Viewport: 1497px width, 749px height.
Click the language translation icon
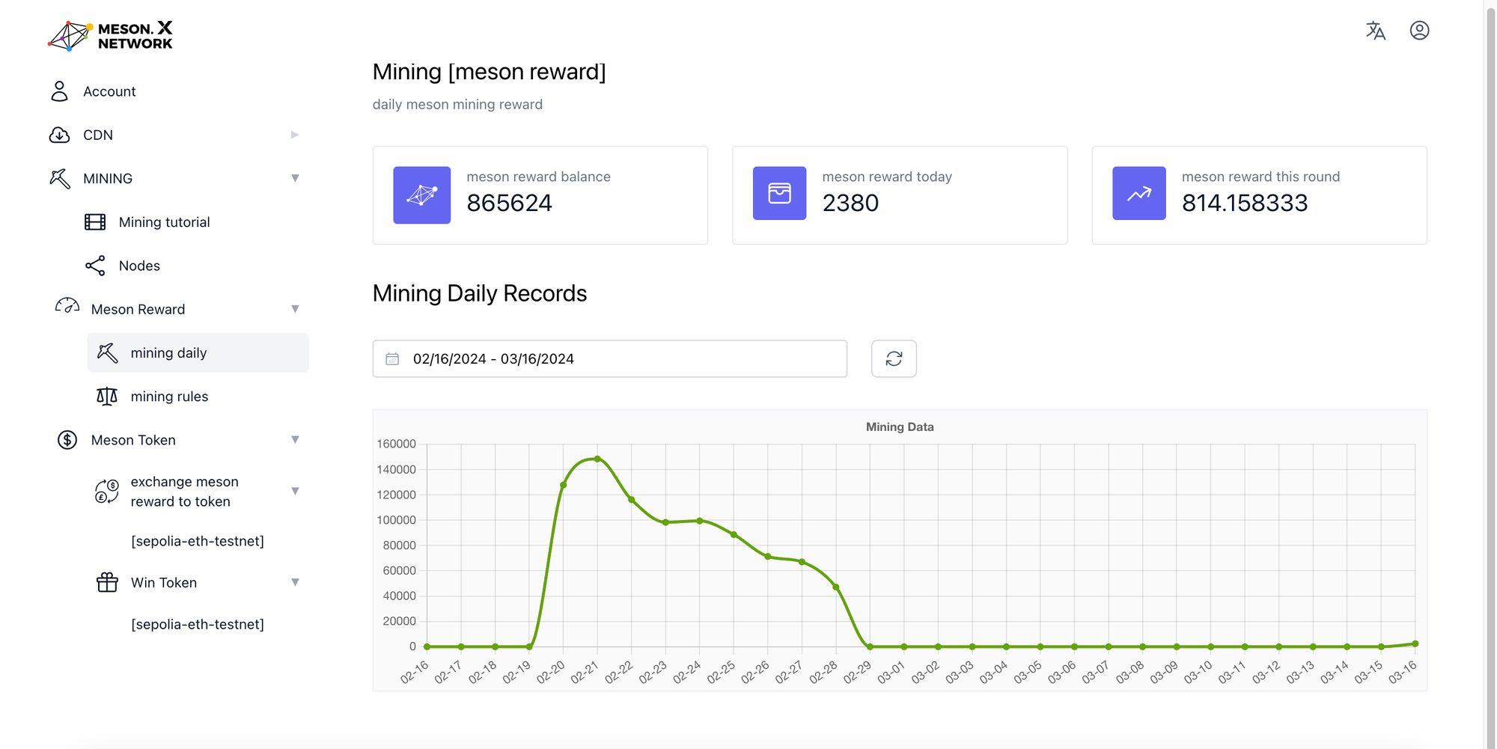[1375, 31]
